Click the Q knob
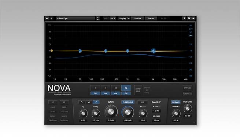The height and width of the screenshot is (137, 240). [83, 113]
